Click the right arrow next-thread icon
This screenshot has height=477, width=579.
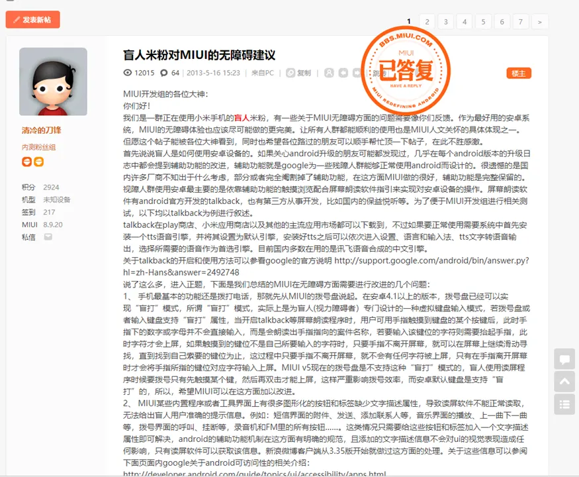click(357, 73)
